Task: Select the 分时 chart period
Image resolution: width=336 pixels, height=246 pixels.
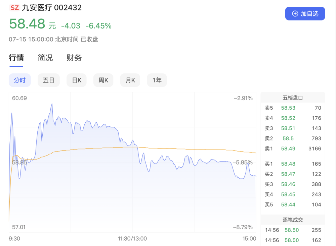Action: (x=20, y=80)
